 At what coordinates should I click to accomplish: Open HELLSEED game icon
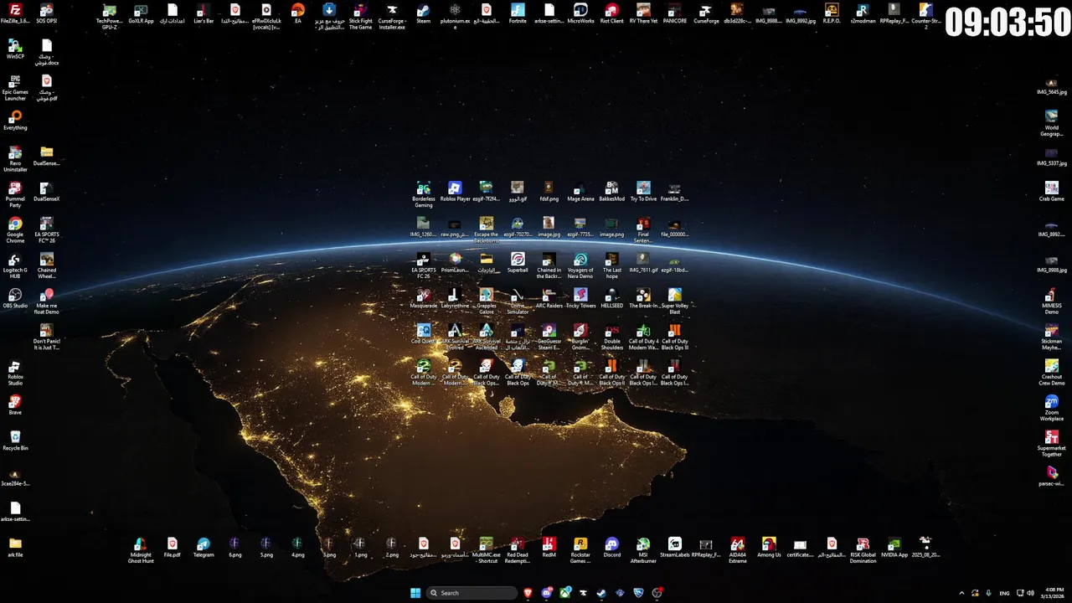pos(612,298)
